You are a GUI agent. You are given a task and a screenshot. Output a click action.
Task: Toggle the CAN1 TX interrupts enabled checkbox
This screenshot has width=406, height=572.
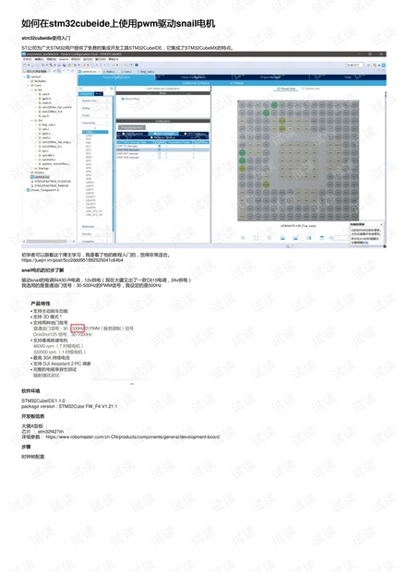(x=159, y=146)
